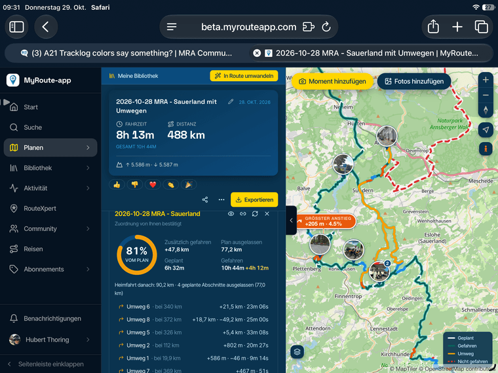The height and width of the screenshot is (373, 498).
Task: Click the MyRoute-app logo
Action: [x=12, y=80]
